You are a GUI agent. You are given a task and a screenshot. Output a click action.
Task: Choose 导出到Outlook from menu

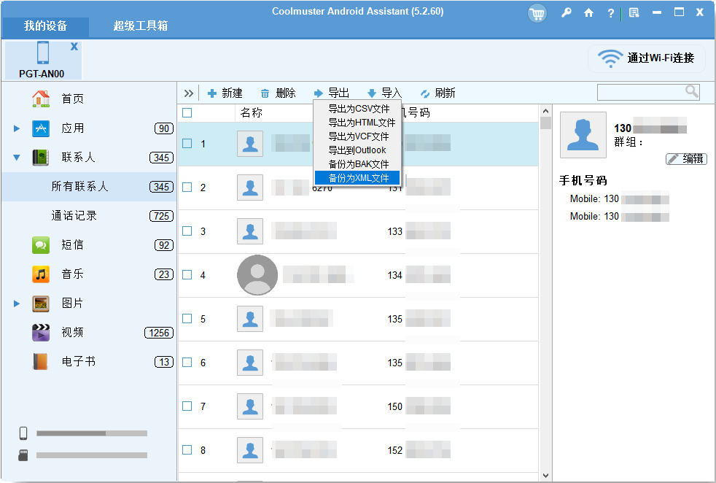tap(357, 150)
